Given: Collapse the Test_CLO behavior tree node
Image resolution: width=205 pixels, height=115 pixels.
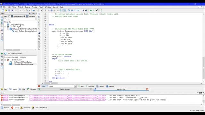Looking at the screenshot, I should 8,29.
